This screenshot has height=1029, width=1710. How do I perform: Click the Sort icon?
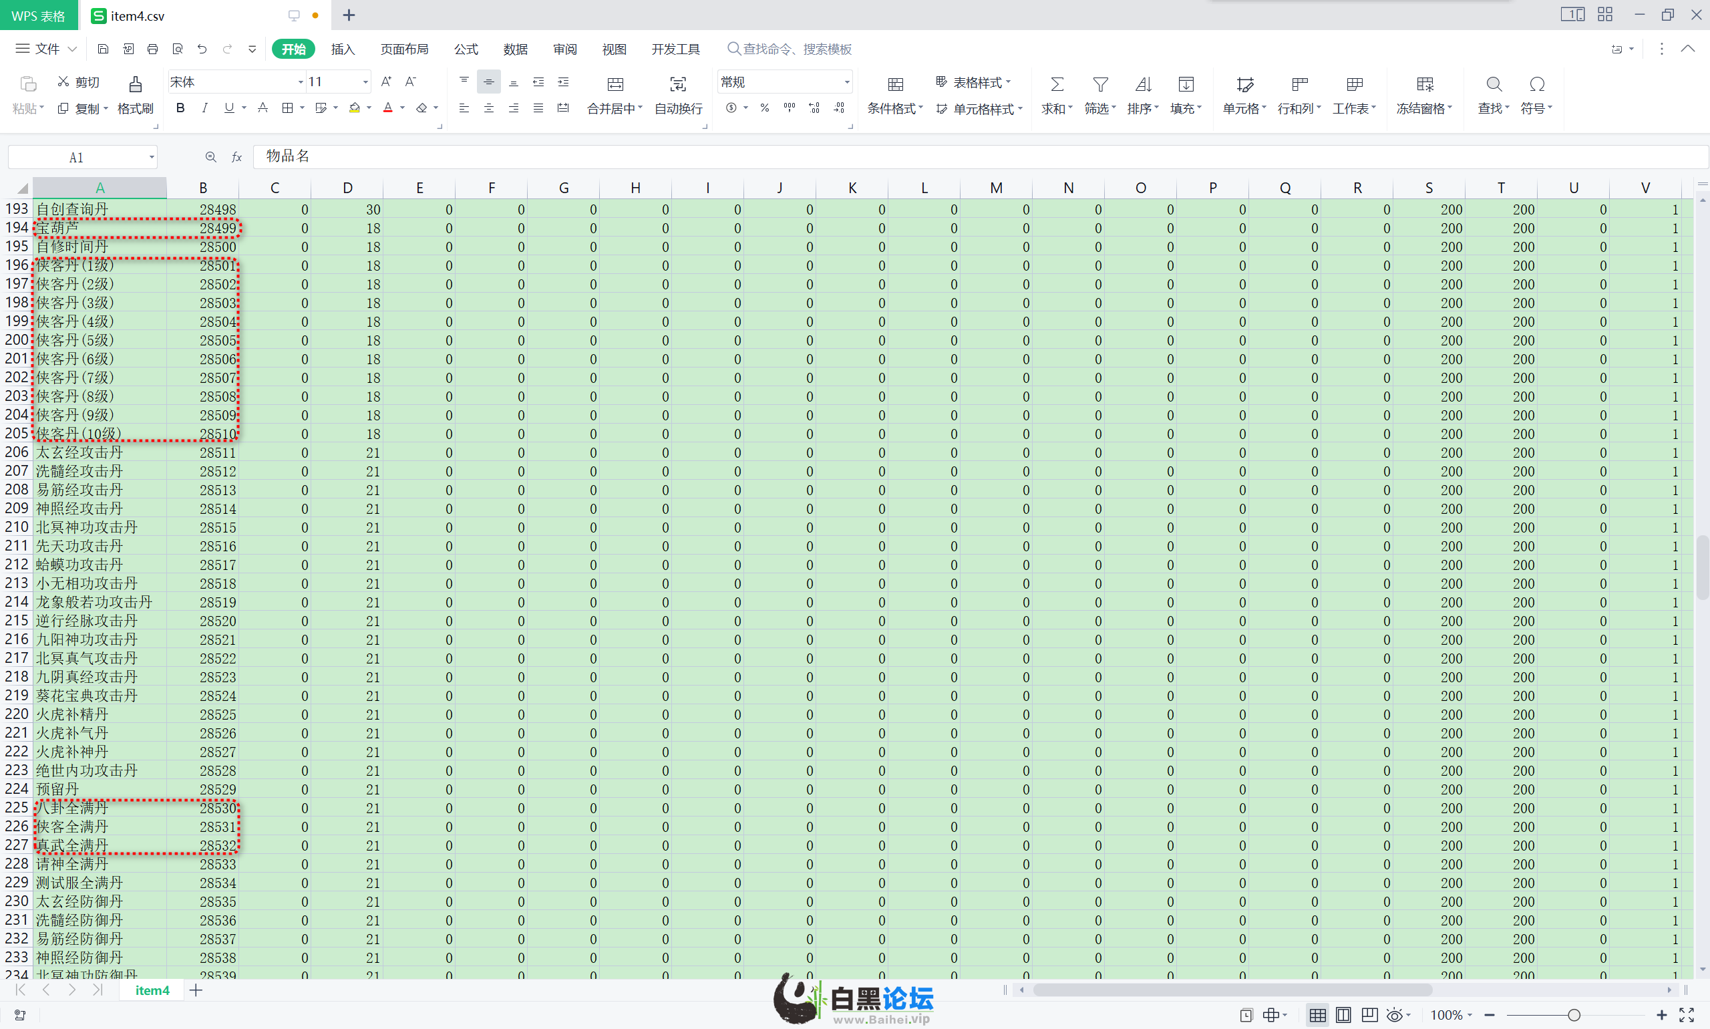(1143, 85)
